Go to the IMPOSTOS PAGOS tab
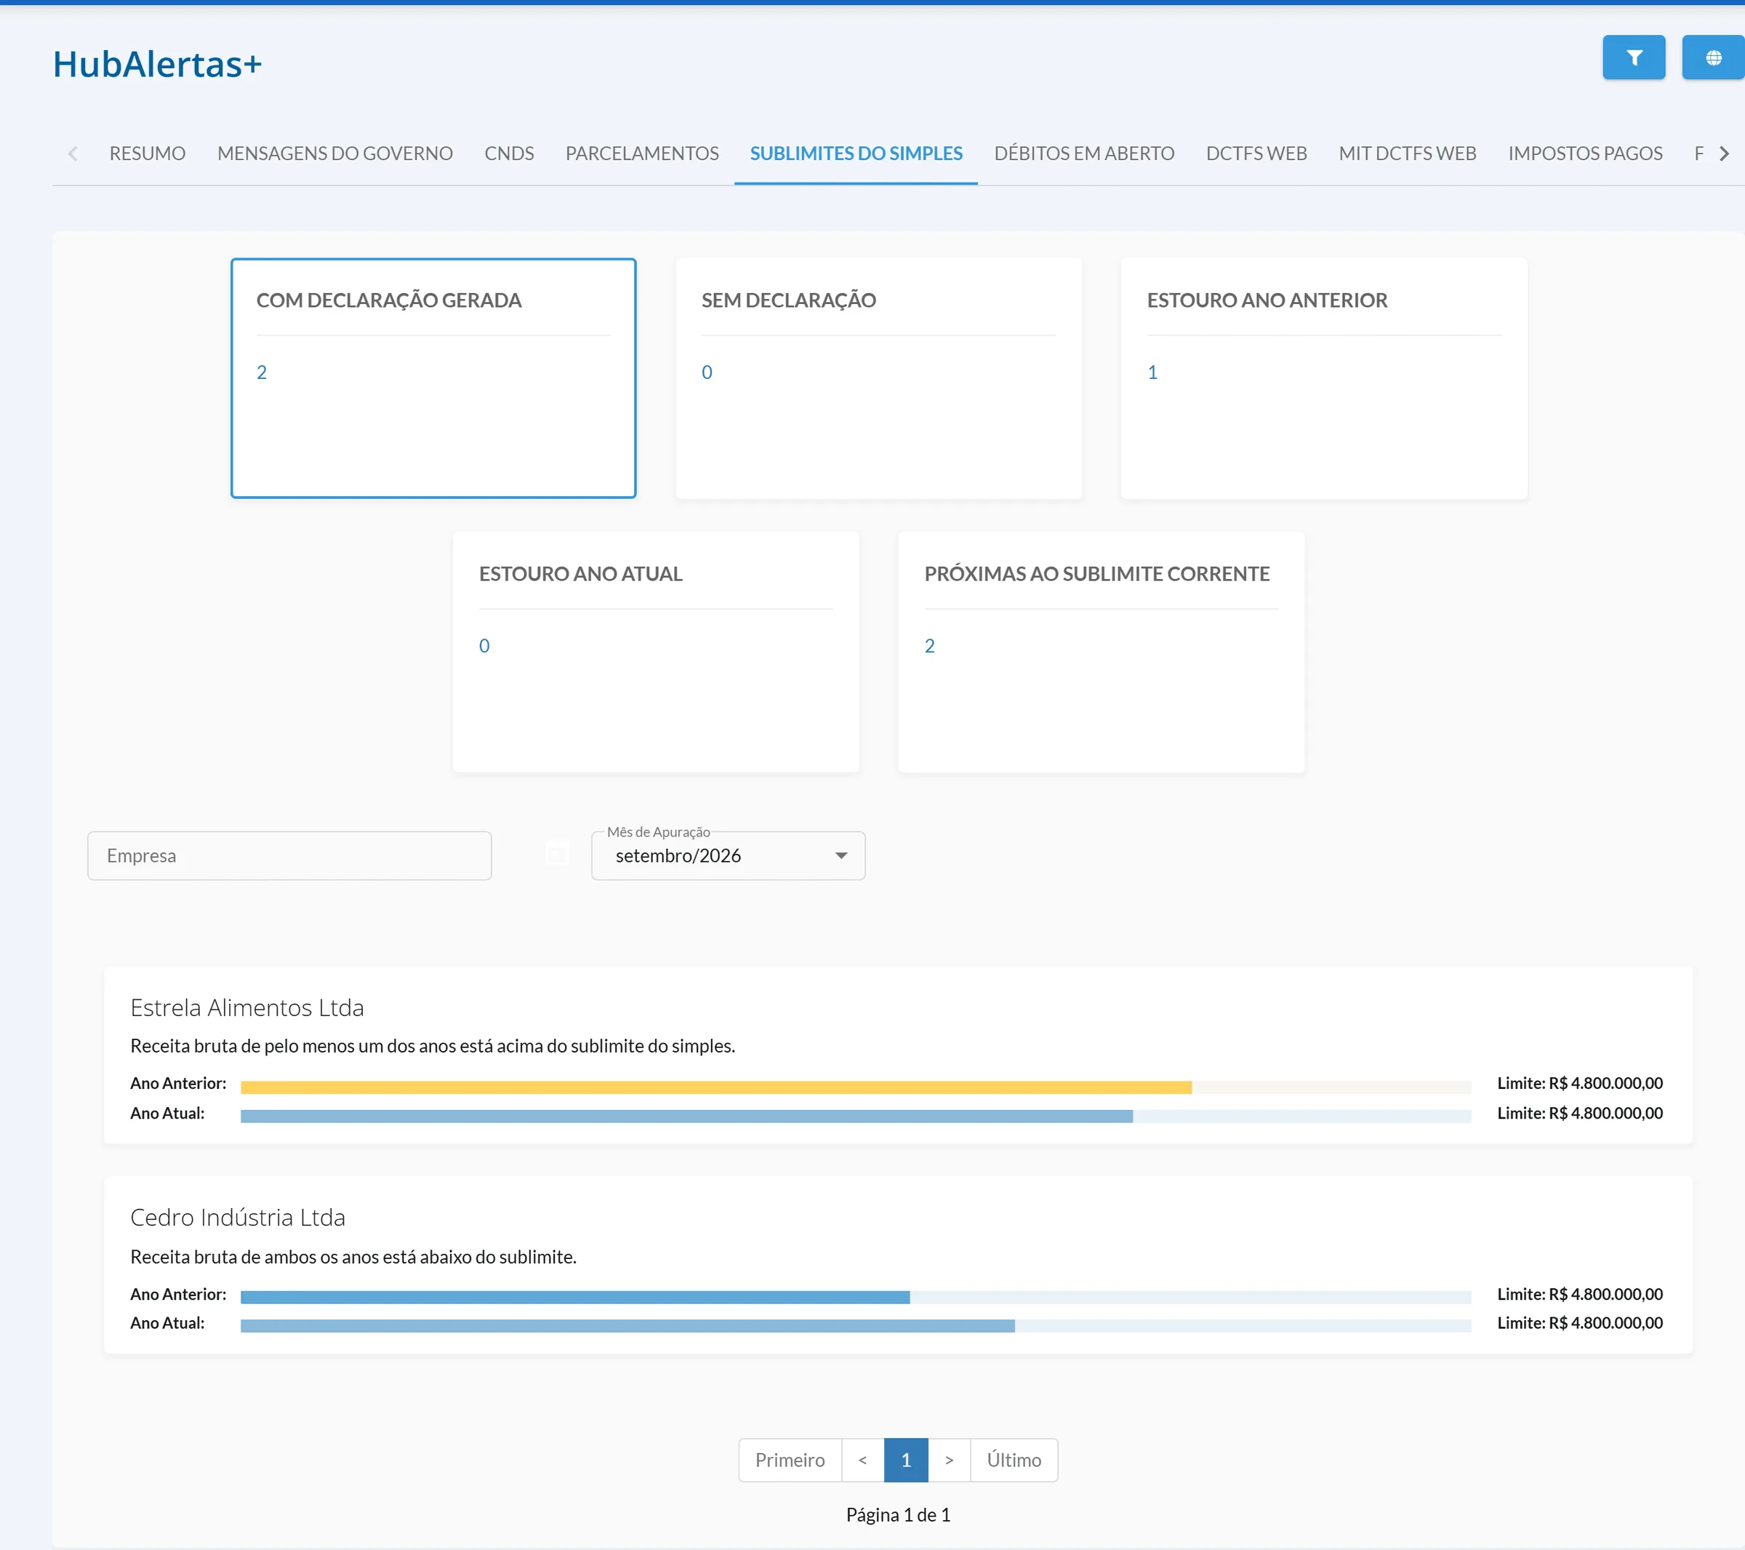 click(x=1584, y=153)
